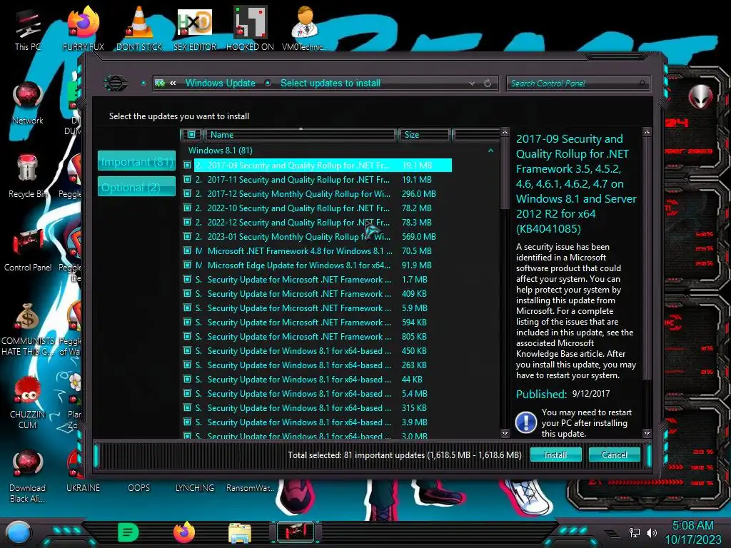Open the FURRY FUX Firefox shortcut
This screenshot has width=731, height=548.
pyautogui.click(x=83, y=29)
